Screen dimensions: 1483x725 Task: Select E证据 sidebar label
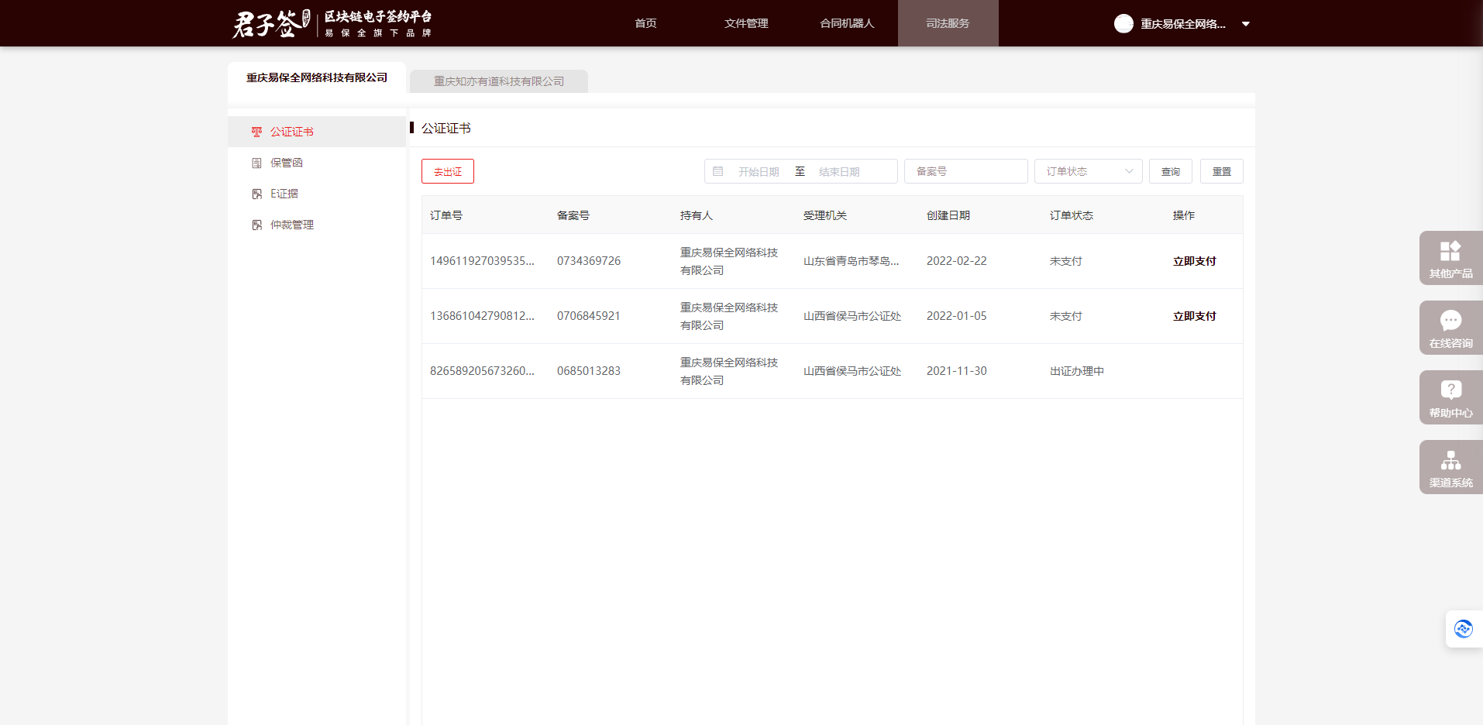point(284,194)
